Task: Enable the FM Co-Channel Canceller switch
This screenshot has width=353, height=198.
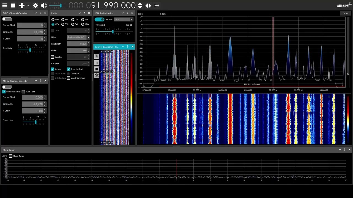Action: click(x=7, y=19)
